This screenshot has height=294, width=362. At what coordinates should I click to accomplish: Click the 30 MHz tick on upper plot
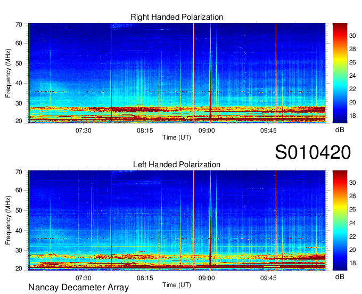(19, 103)
